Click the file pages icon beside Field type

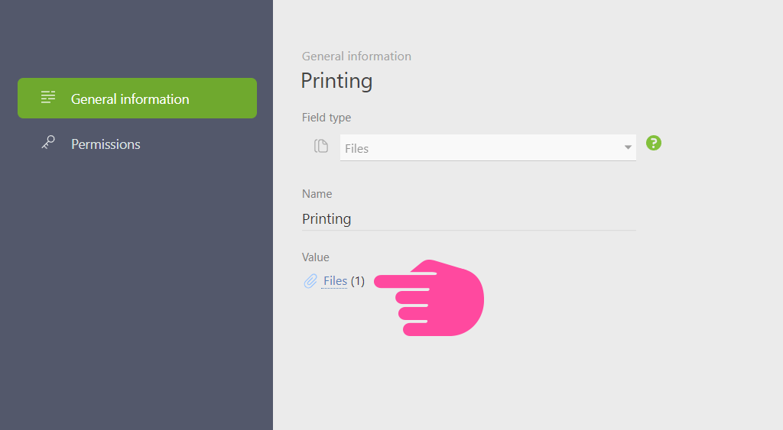321,146
